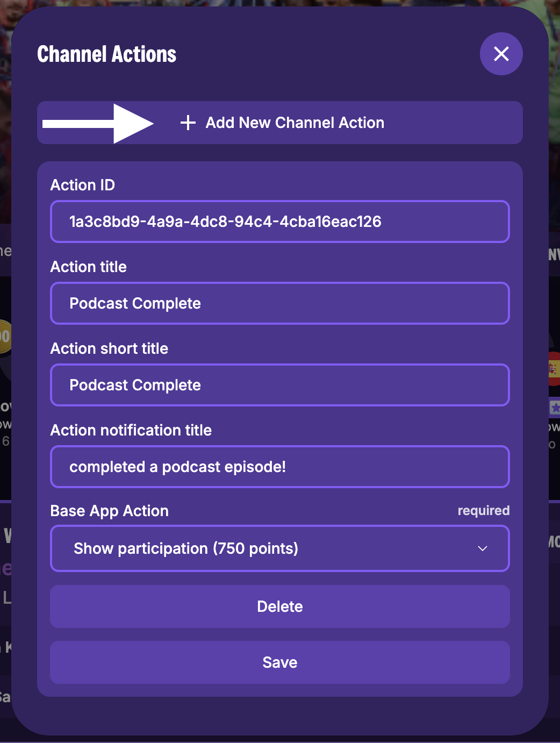The width and height of the screenshot is (560, 743).
Task: Click the Channel Actions heading
Action: coord(106,54)
